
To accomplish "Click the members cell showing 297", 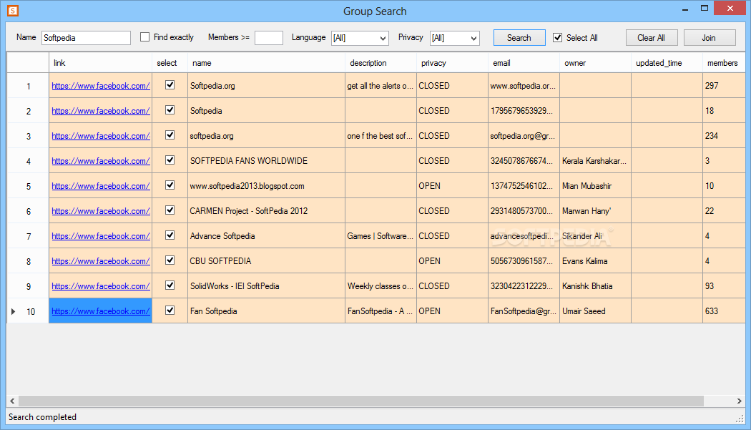I will 724,86.
